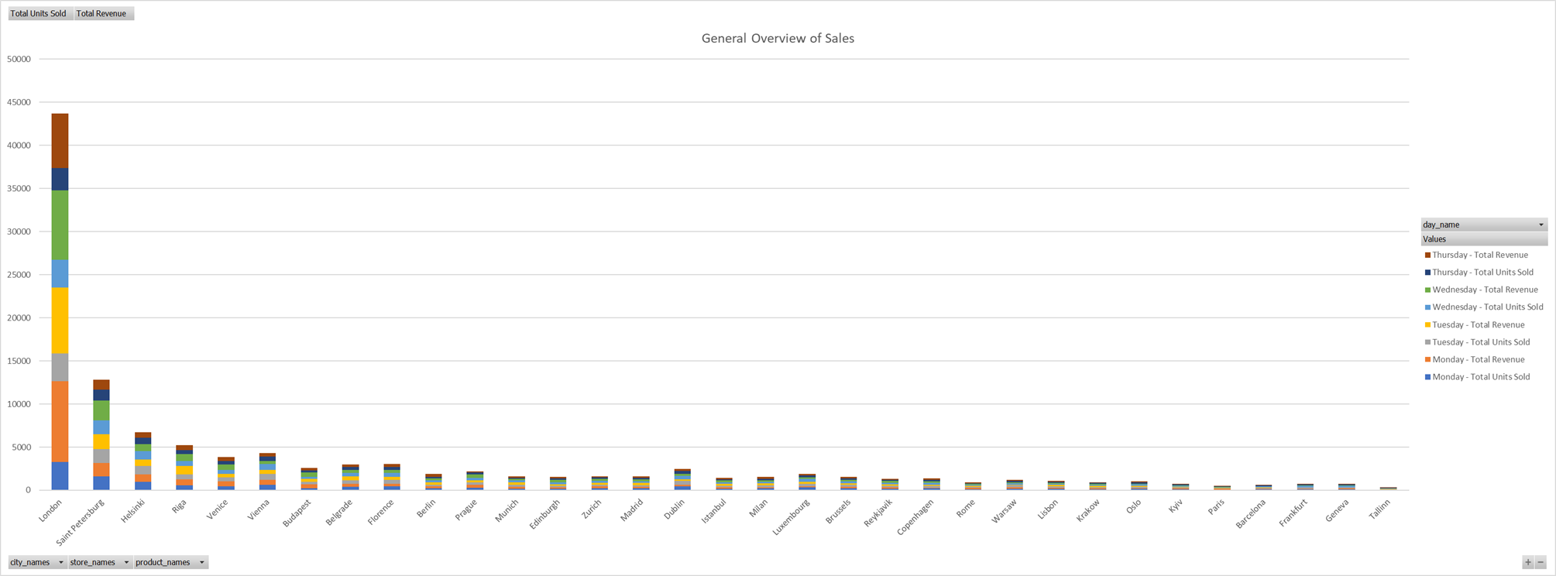Click the Total Units Sold field button

pyautogui.click(x=40, y=13)
